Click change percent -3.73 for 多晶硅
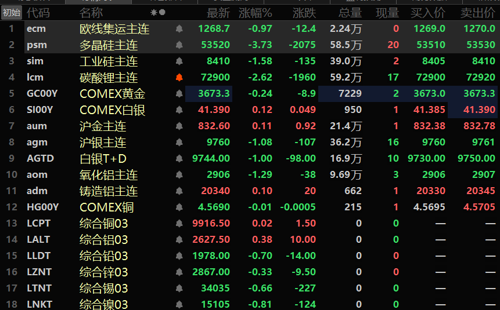500x310 pixels. pyautogui.click(x=260, y=45)
